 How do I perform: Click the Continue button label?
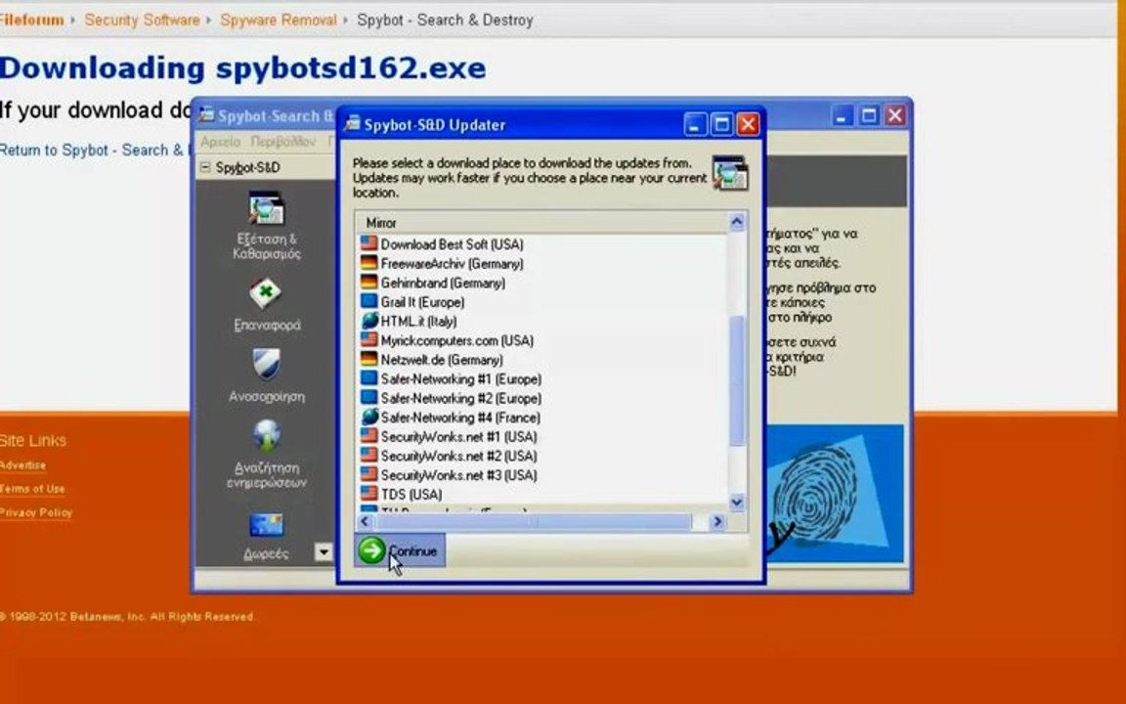412,551
